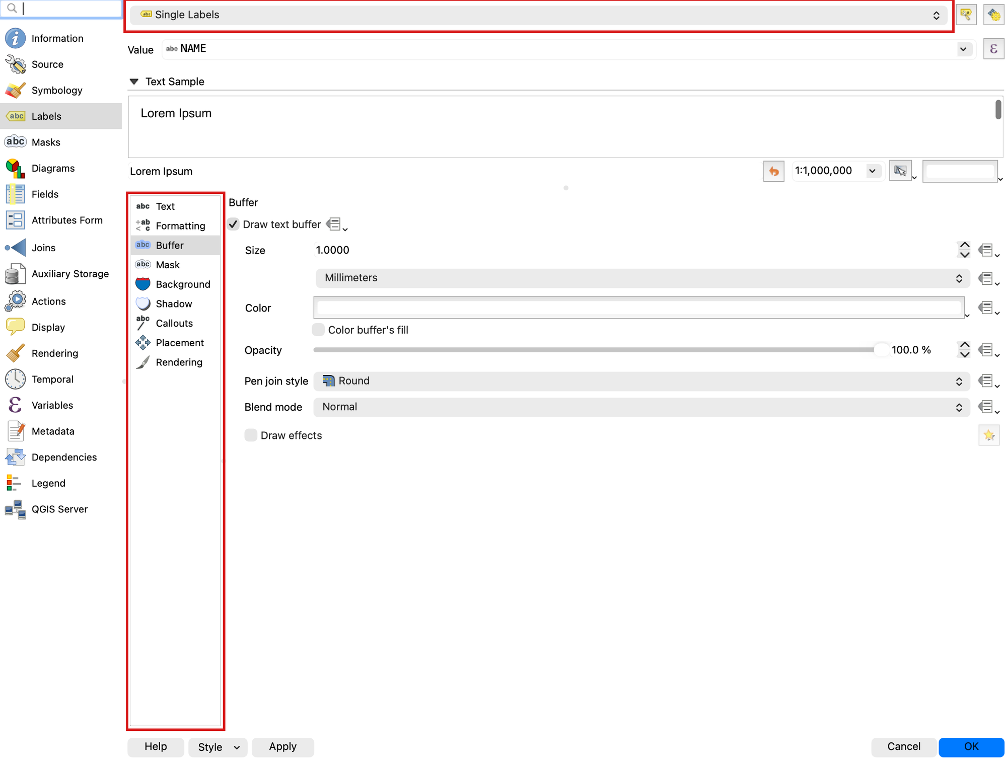
Task: Increase buffer Size with up arrow
Action: [x=964, y=245]
